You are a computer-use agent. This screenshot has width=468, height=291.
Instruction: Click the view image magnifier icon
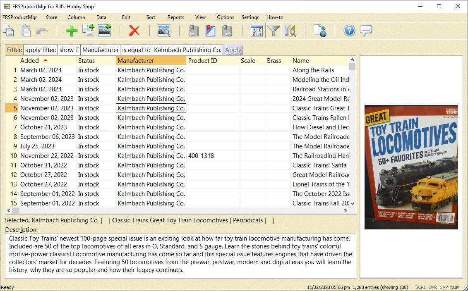coord(164,31)
